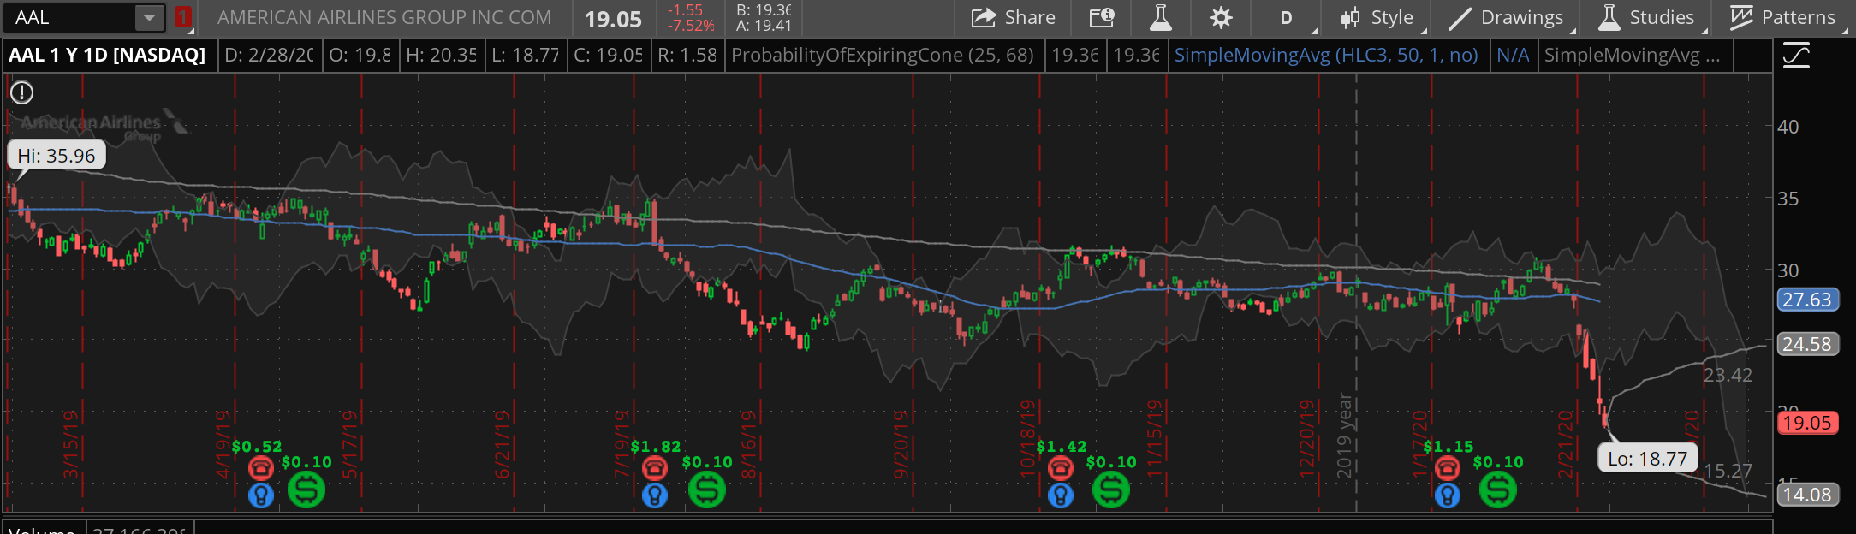Image resolution: width=1856 pixels, height=534 pixels.
Task: Click the D: 2/28/20 date field
Action: (268, 56)
